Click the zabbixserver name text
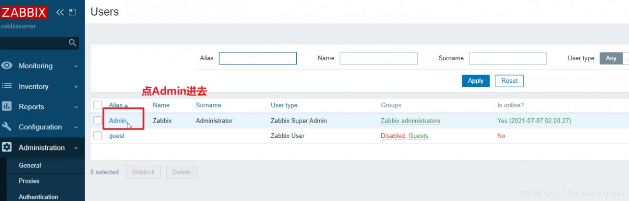Viewport: 629px width, 201px height. [18, 26]
